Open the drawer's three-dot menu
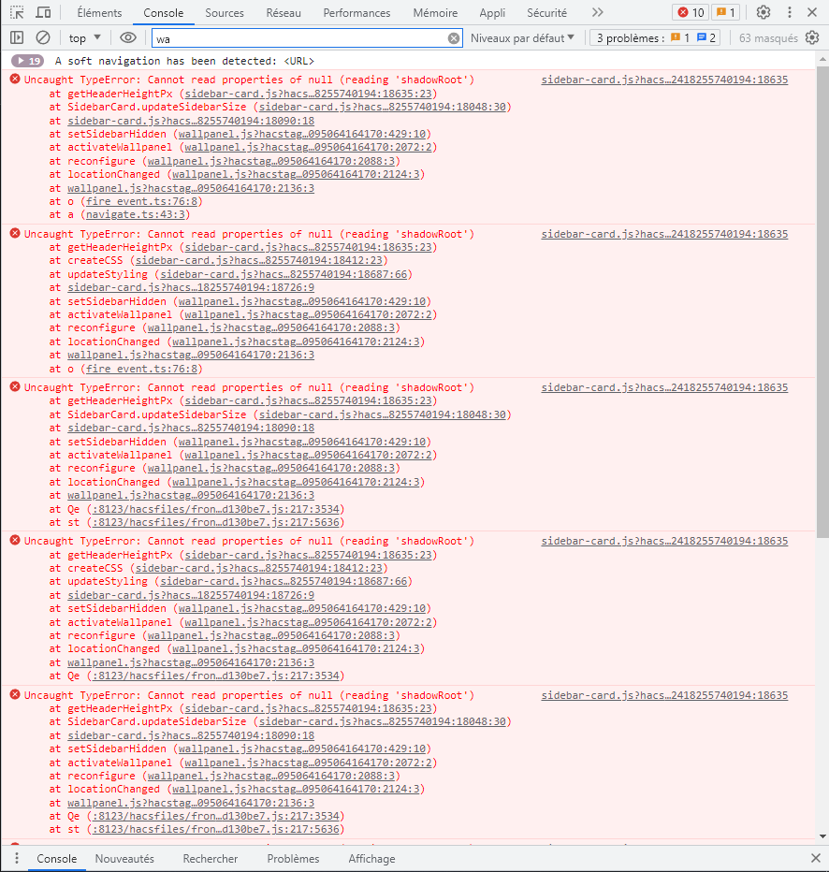829x872 pixels. 15,858
